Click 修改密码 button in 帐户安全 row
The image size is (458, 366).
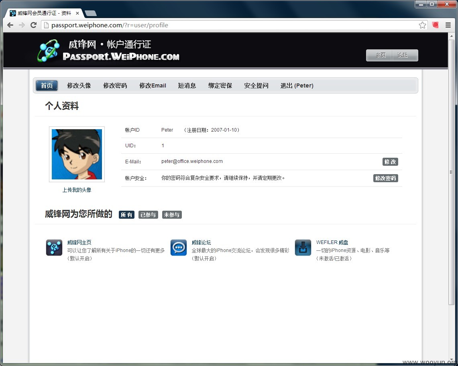click(x=386, y=178)
